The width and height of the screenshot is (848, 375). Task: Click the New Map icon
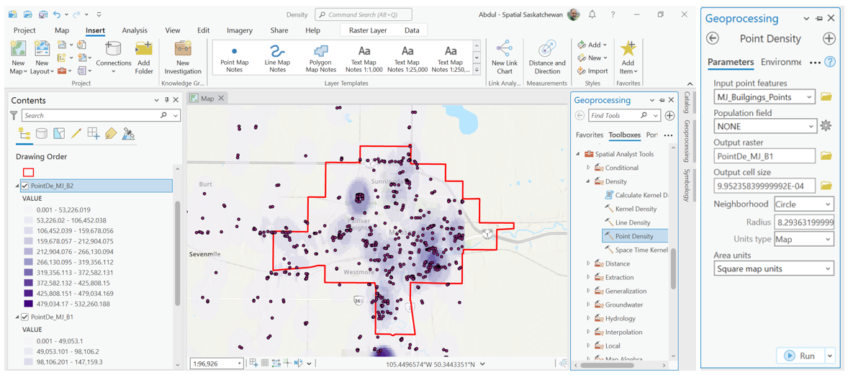[18, 50]
